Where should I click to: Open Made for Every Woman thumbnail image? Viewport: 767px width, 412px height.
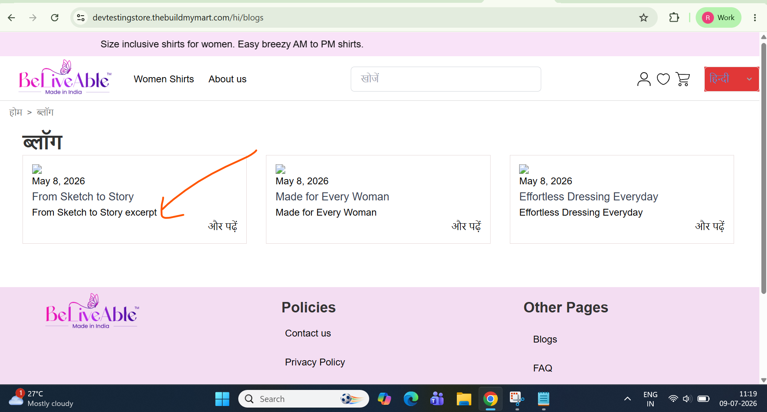pyautogui.click(x=280, y=169)
